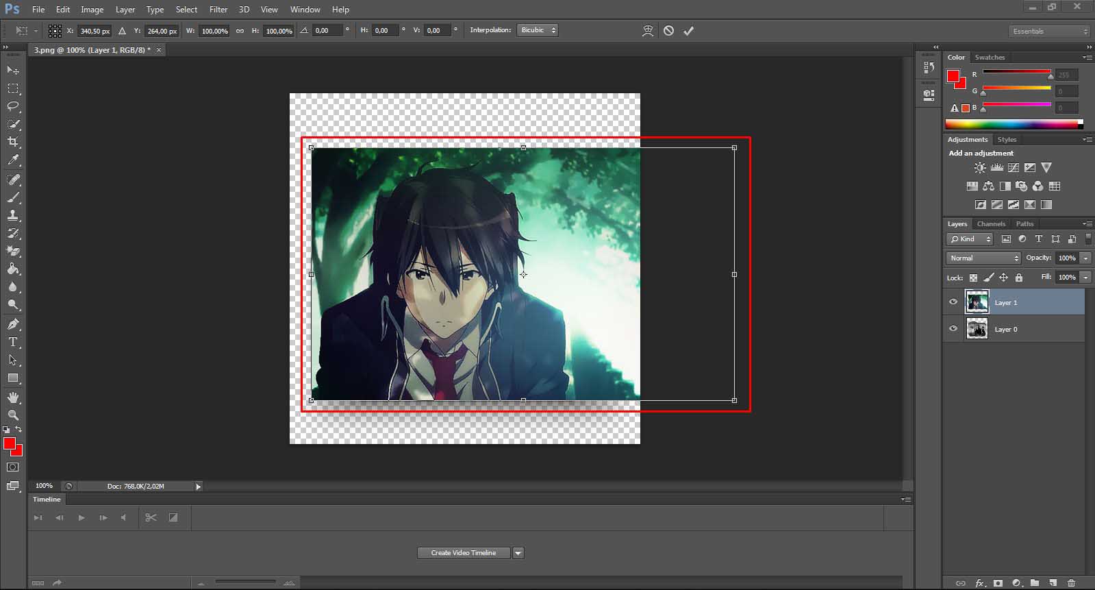1095x590 pixels.
Task: Select the Hand tool
Action: point(13,397)
